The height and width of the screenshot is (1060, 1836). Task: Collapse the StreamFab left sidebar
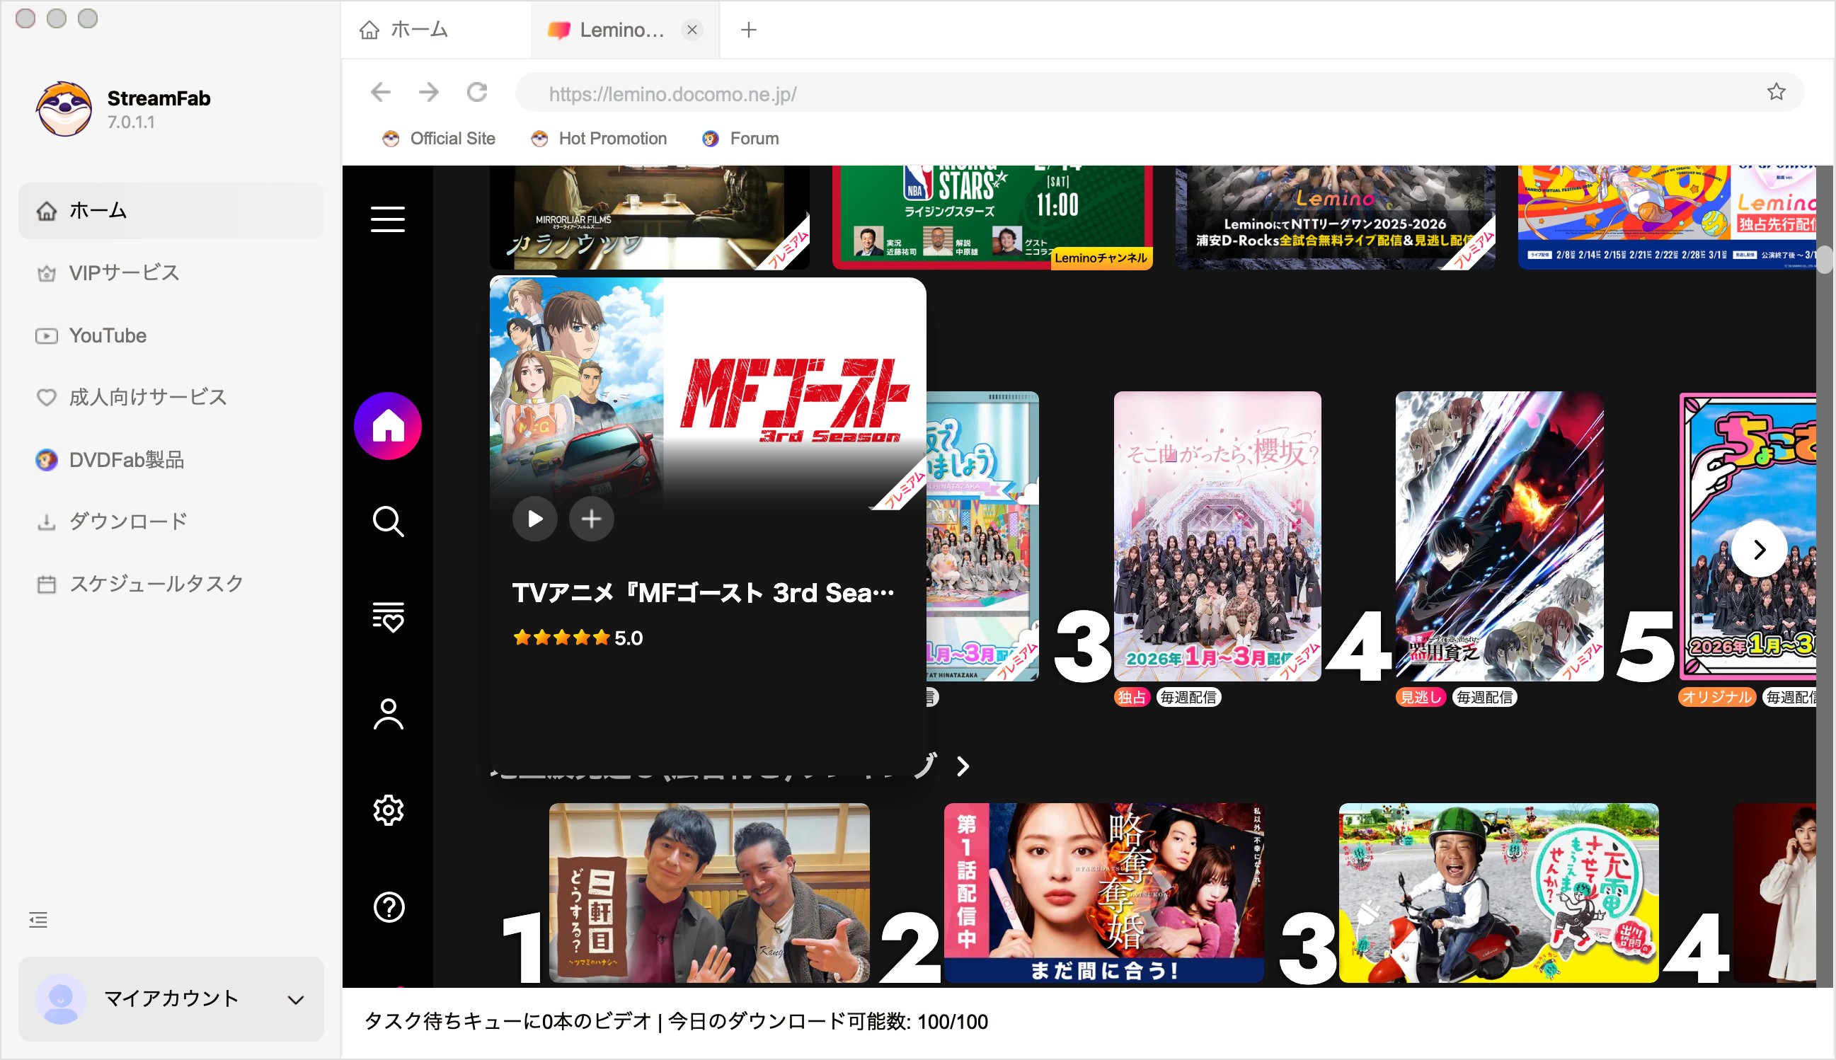coord(38,919)
